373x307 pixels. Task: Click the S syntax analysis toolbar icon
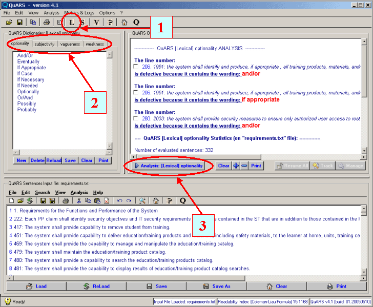(x=82, y=23)
